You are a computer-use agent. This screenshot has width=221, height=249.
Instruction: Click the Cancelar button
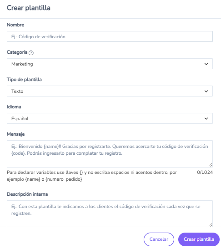point(159,239)
